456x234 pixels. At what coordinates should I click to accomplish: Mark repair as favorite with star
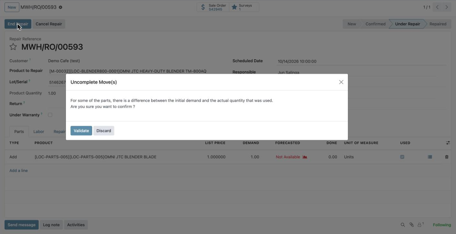coord(13,47)
